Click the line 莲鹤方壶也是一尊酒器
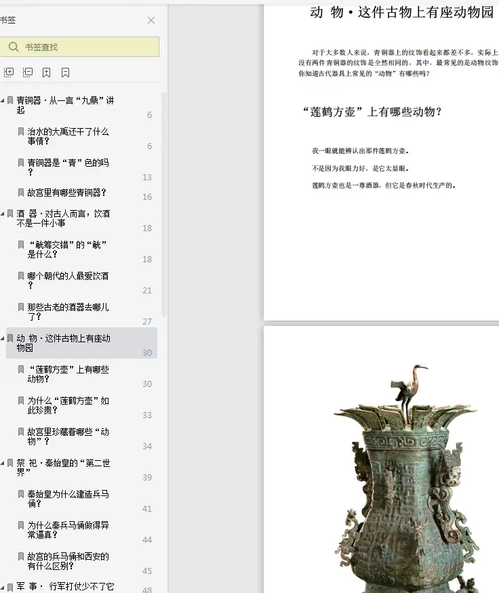The height and width of the screenshot is (593, 499). (x=384, y=185)
